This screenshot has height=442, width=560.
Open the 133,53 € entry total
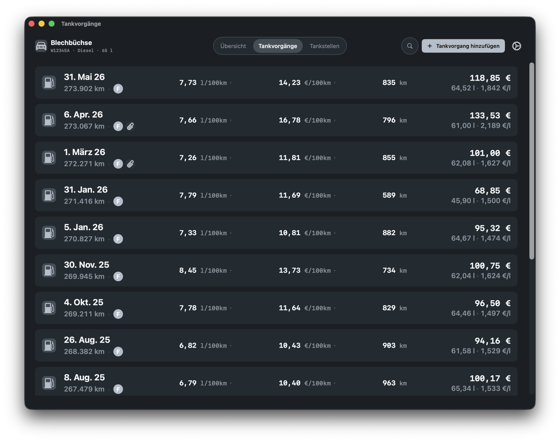click(x=490, y=115)
